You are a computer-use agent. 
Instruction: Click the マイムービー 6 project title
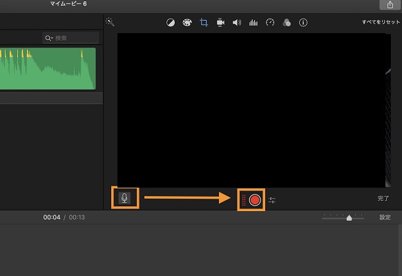(x=68, y=3)
